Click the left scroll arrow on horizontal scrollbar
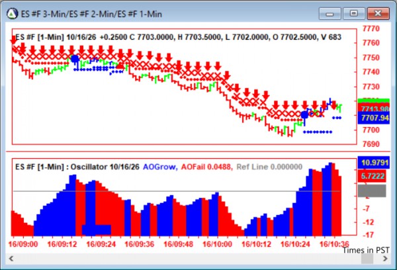The image size is (397, 270). click(11, 259)
